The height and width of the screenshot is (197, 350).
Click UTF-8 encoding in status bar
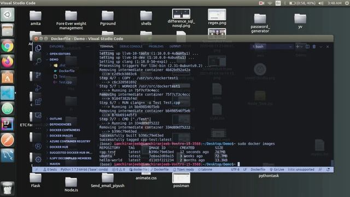click(235, 170)
